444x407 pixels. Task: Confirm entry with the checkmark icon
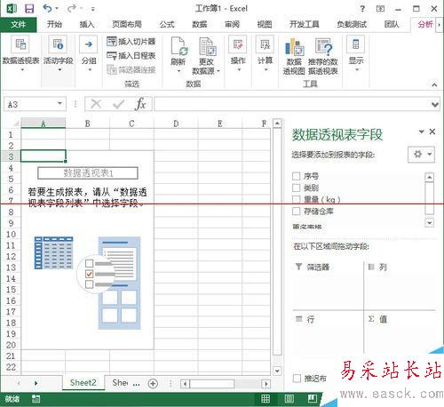(119, 104)
